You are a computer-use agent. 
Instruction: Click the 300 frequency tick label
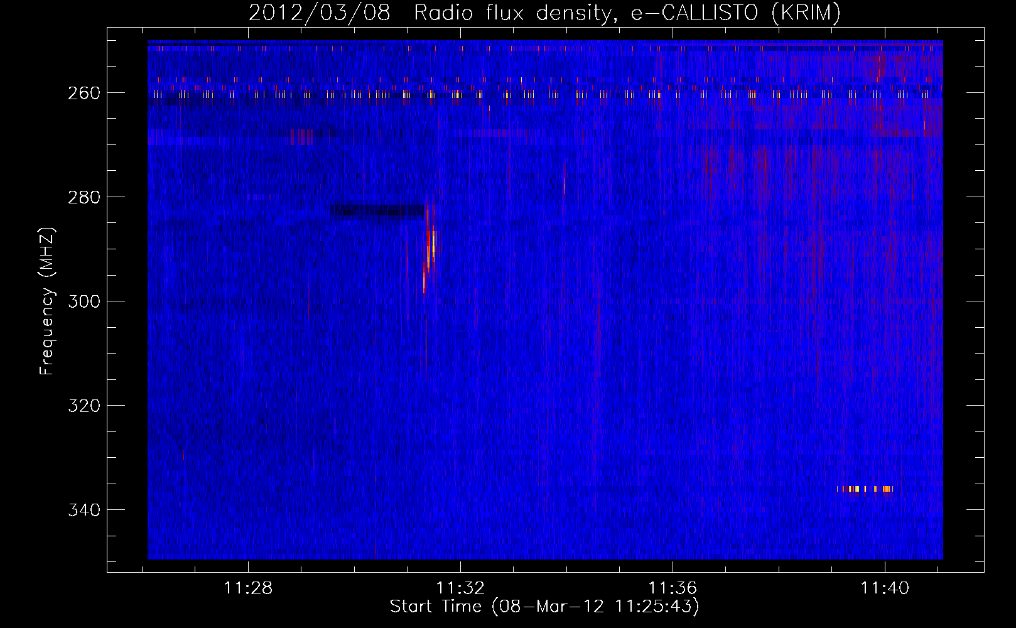84,301
